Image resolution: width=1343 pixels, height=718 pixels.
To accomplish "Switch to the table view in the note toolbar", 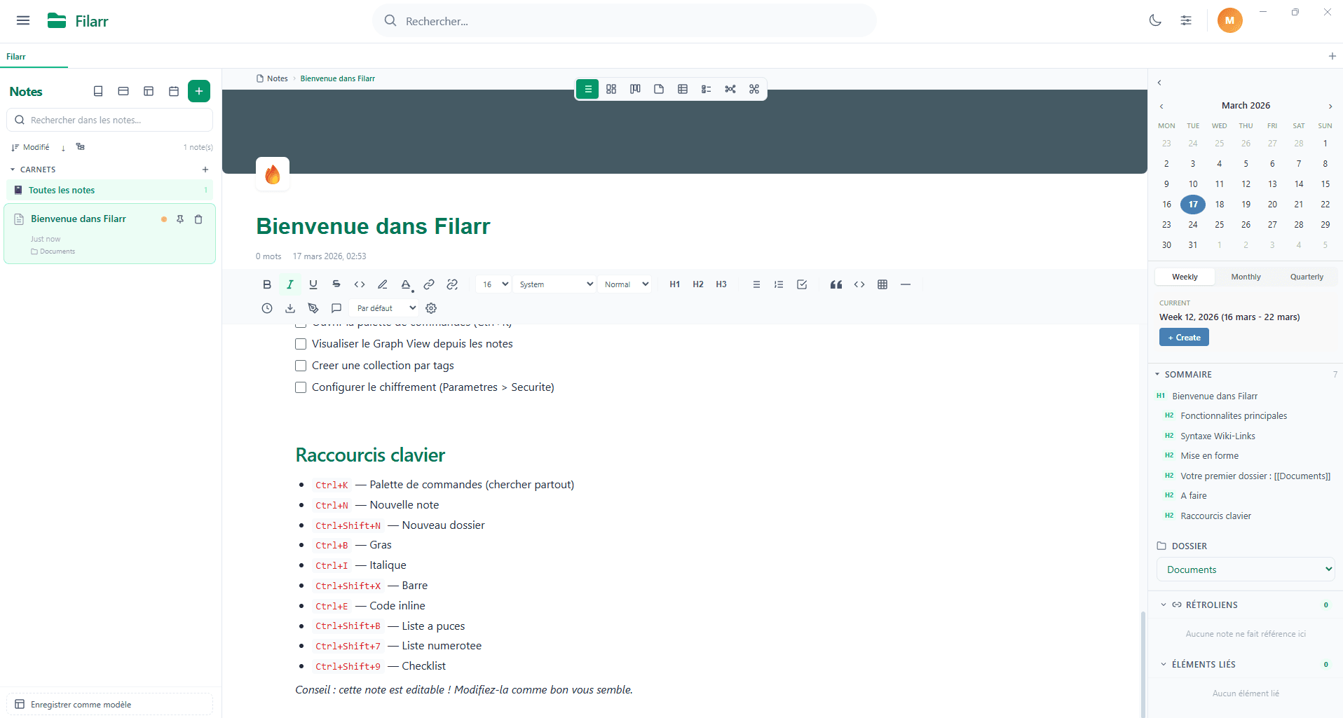I will tap(682, 89).
